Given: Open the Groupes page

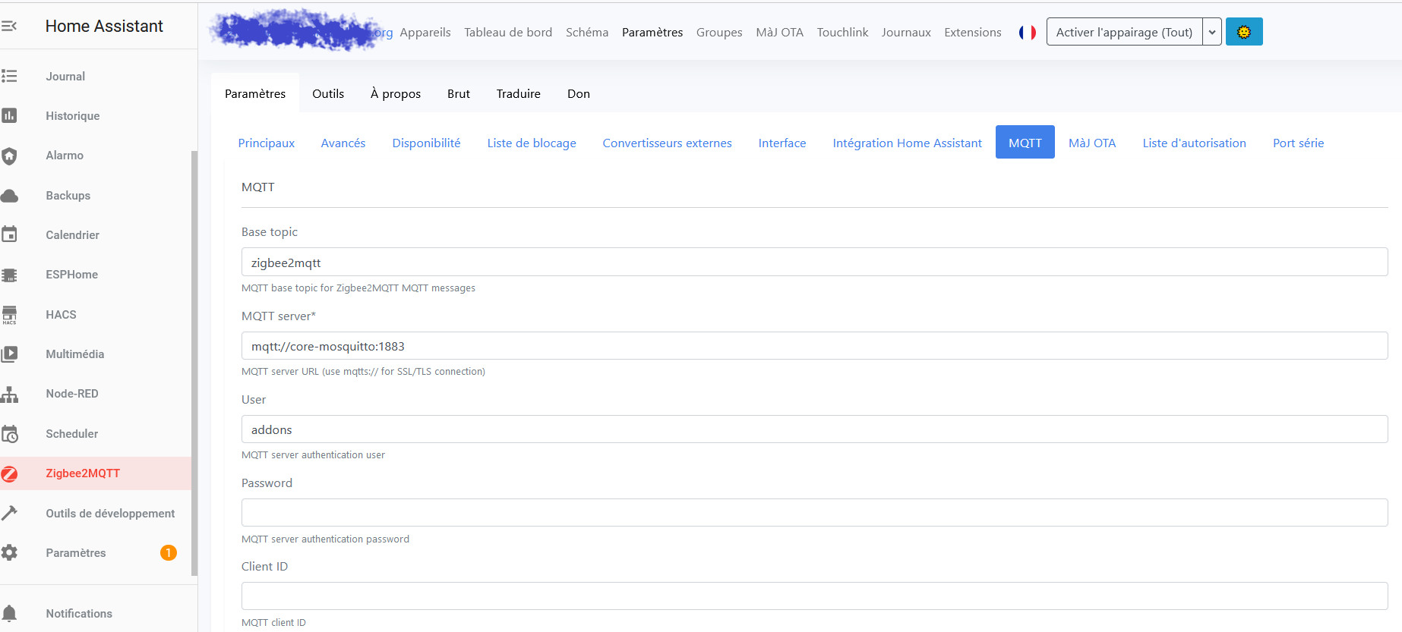Looking at the screenshot, I should point(719,33).
